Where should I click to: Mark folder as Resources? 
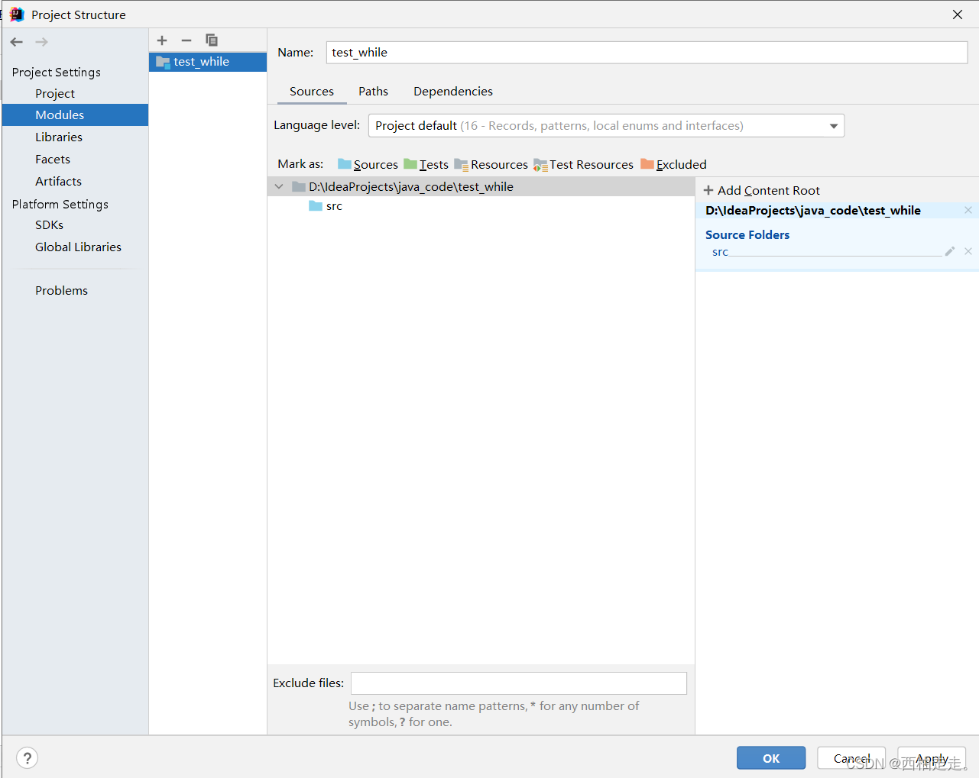[x=491, y=164]
